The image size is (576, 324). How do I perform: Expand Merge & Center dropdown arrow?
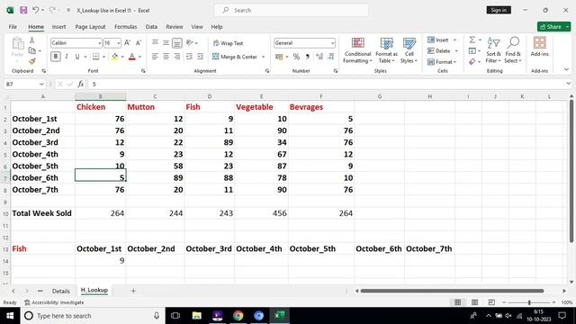(263, 57)
